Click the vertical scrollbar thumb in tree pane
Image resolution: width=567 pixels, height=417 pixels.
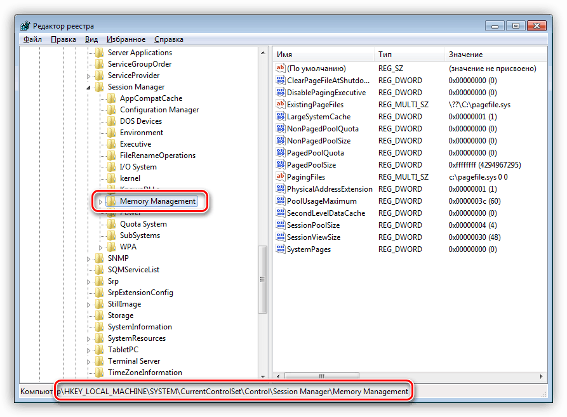coord(262,279)
